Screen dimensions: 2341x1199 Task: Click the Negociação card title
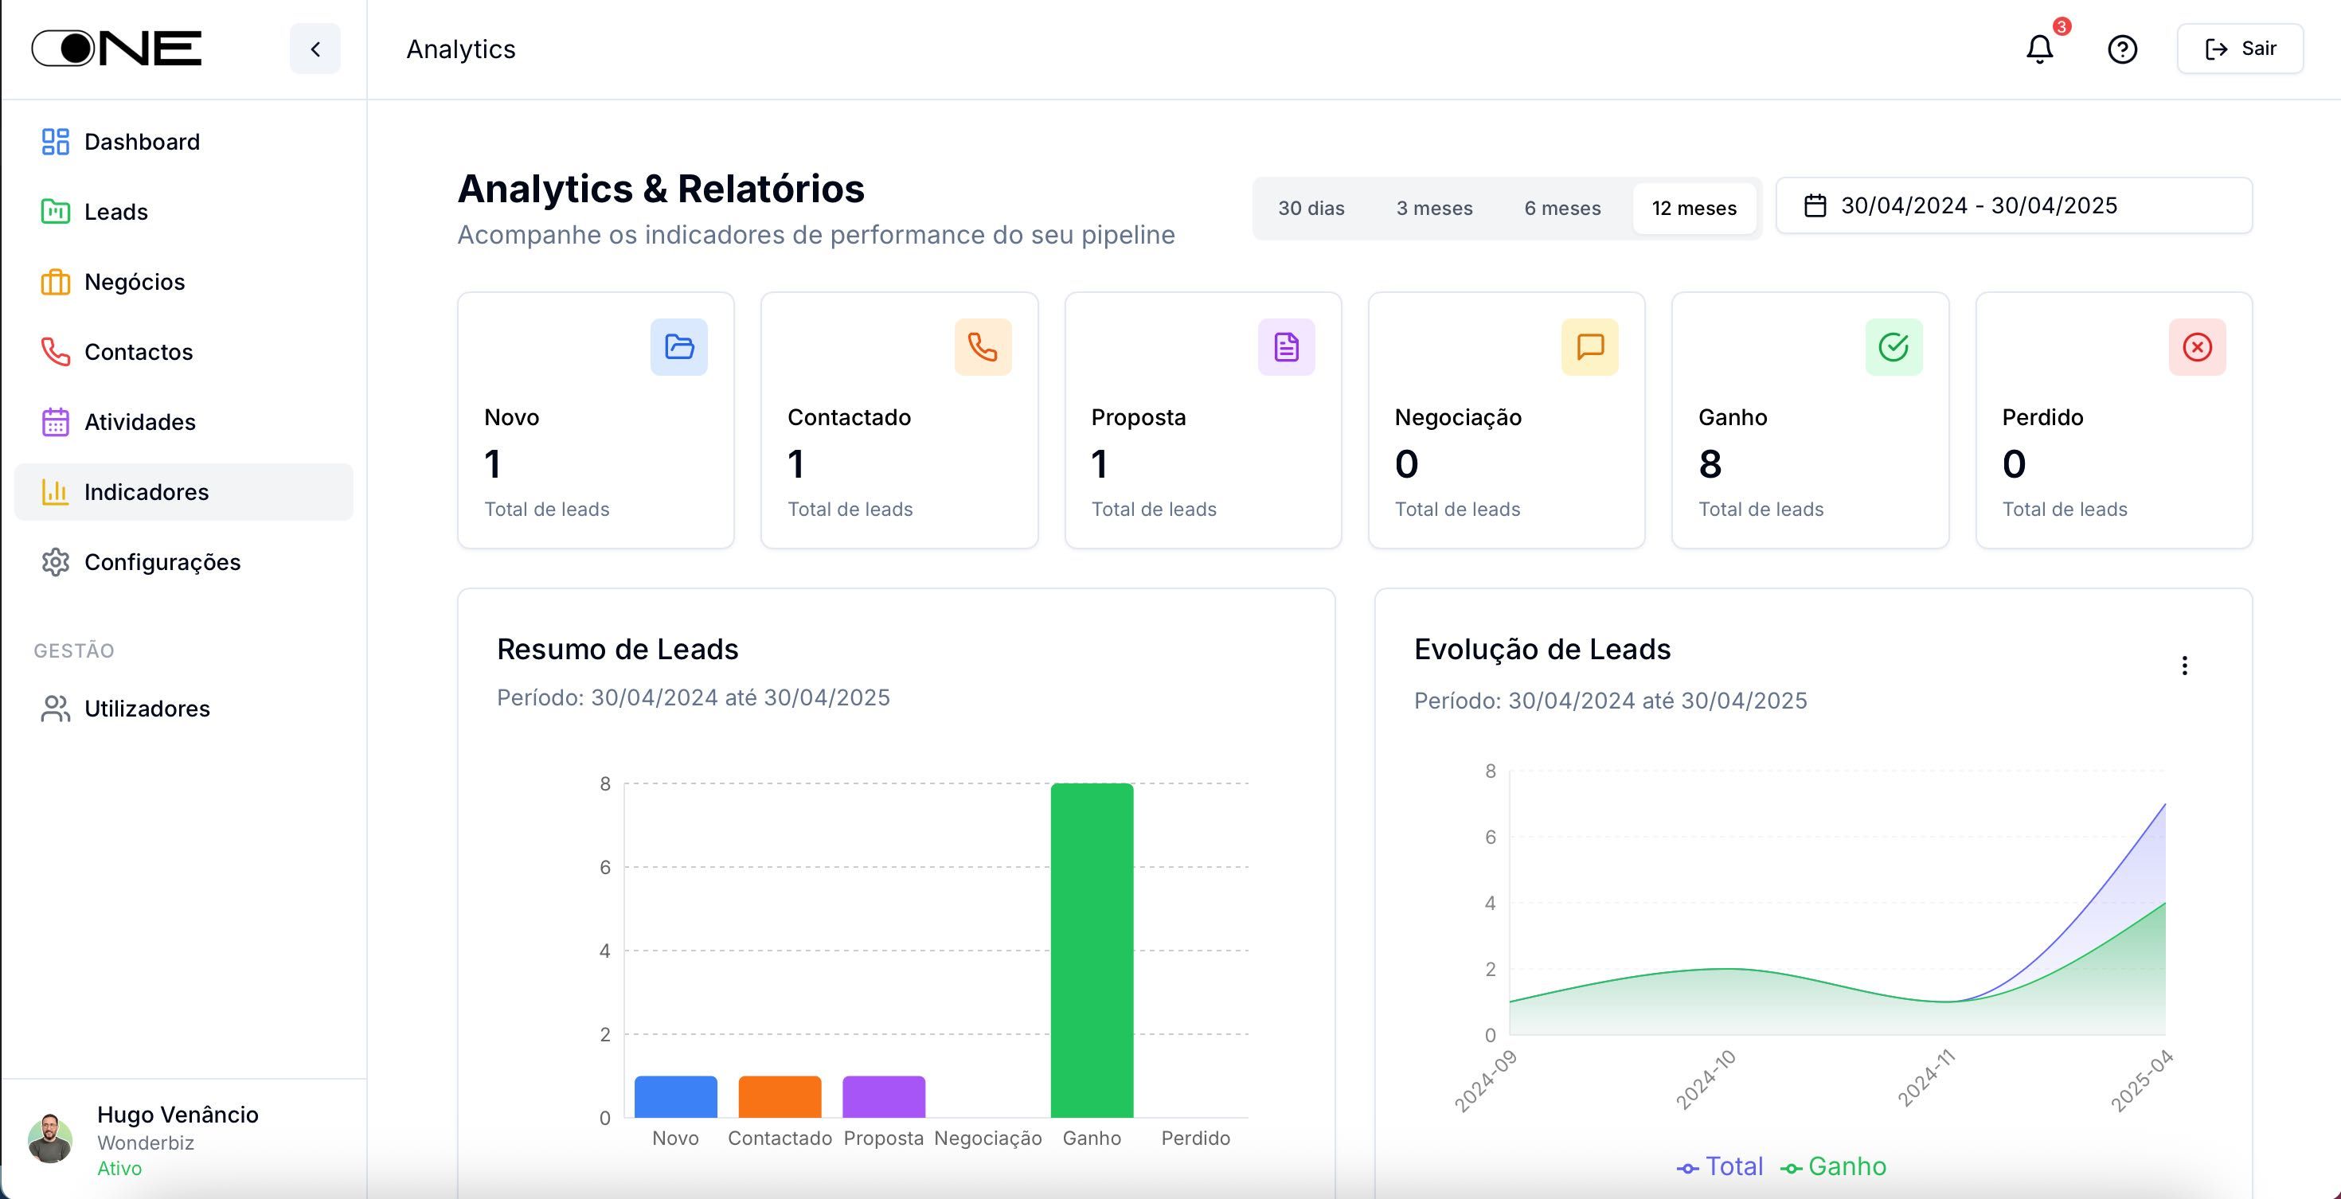coord(1458,418)
